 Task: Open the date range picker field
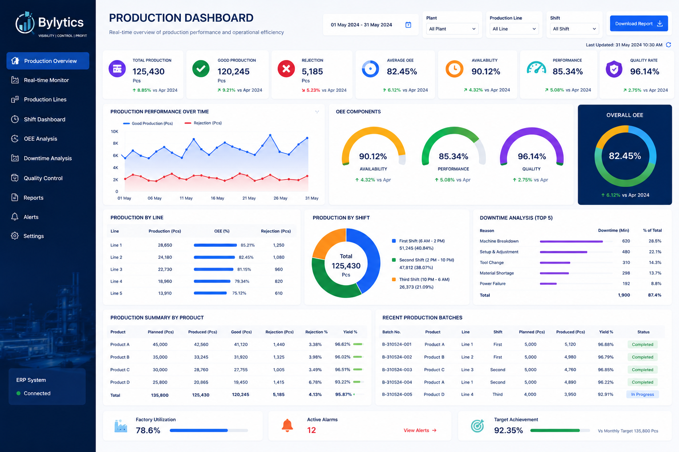(x=371, y=25)
